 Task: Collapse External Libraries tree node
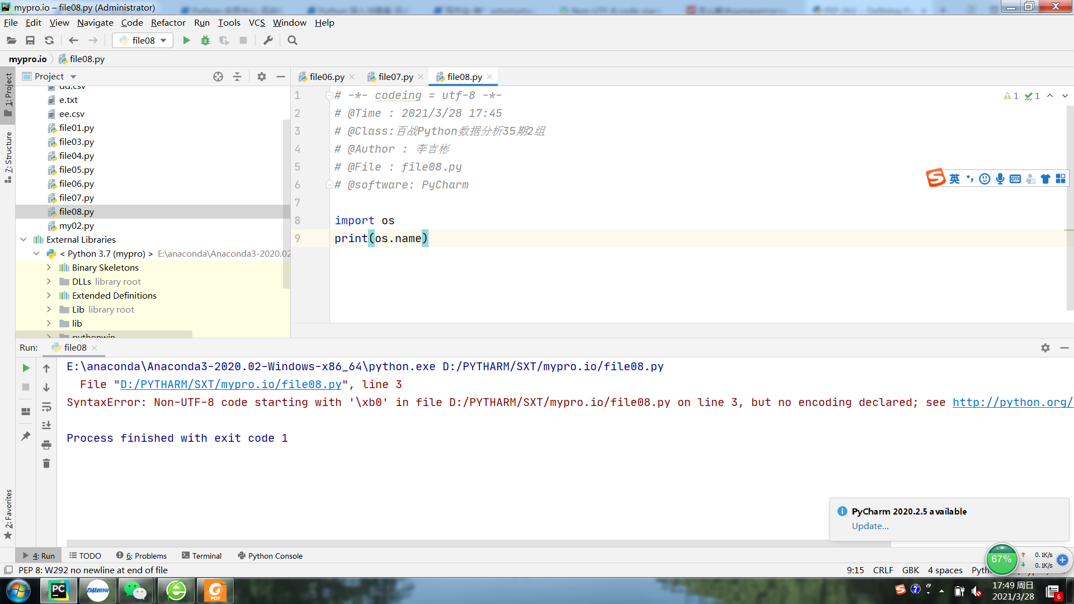coord(23,239)
